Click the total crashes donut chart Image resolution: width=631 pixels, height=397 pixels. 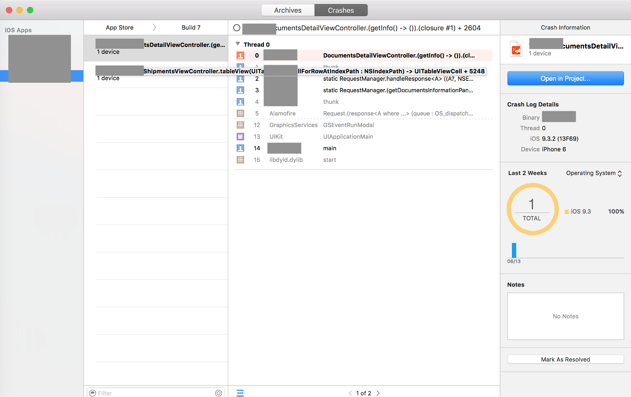tap(532, 209)
